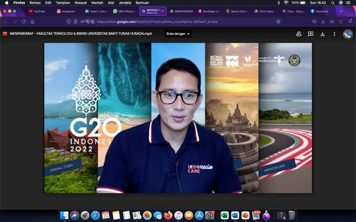Open the Bluetooth menu bar icon
The height and width of the screenshot is (222, 356).
pos(279,3)
